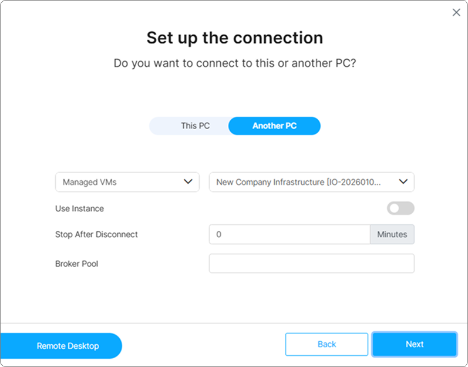Click the Use Instance label
468x367 pixels.
point(79,208)
